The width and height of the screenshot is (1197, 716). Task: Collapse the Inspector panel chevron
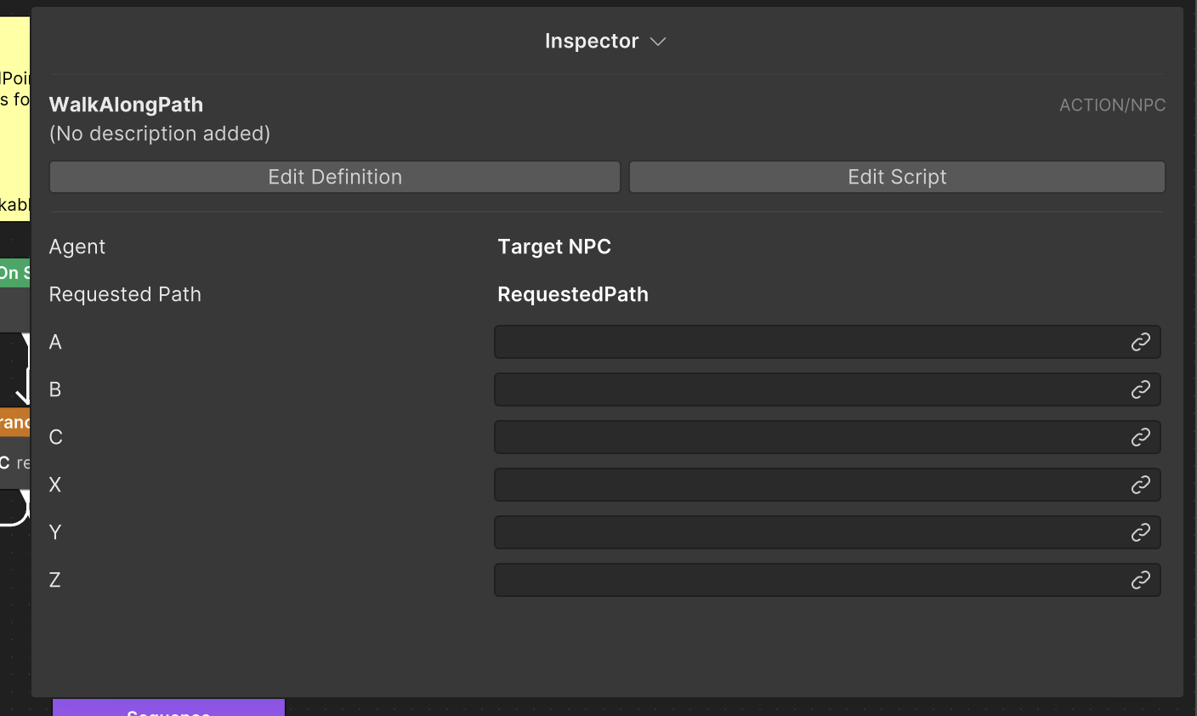pos(658,41)
